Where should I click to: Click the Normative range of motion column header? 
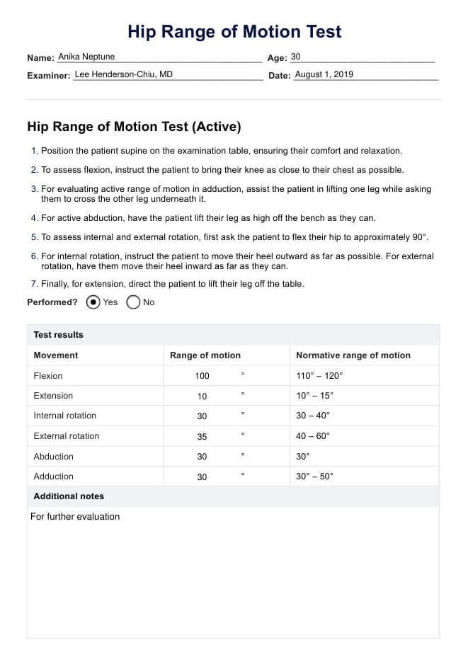(353, 355)
